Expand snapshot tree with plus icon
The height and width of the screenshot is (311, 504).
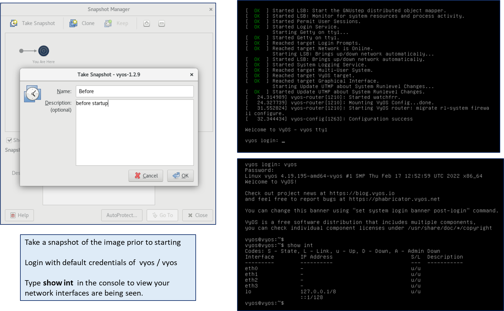coord(147,24)
